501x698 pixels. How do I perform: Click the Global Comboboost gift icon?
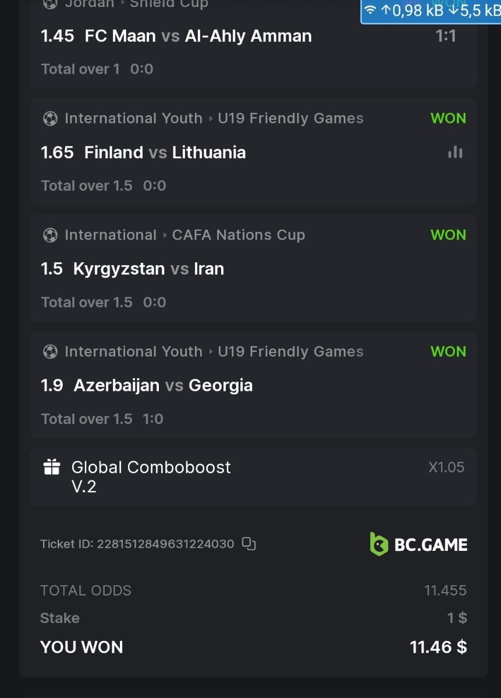[x=52, y=467]
